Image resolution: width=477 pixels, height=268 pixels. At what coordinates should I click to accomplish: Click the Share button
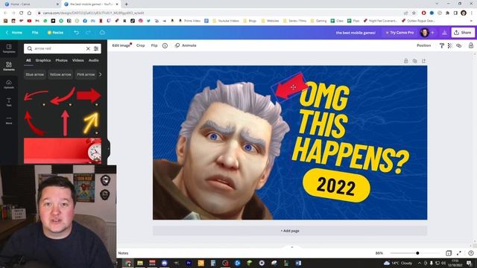coord(463,33)
